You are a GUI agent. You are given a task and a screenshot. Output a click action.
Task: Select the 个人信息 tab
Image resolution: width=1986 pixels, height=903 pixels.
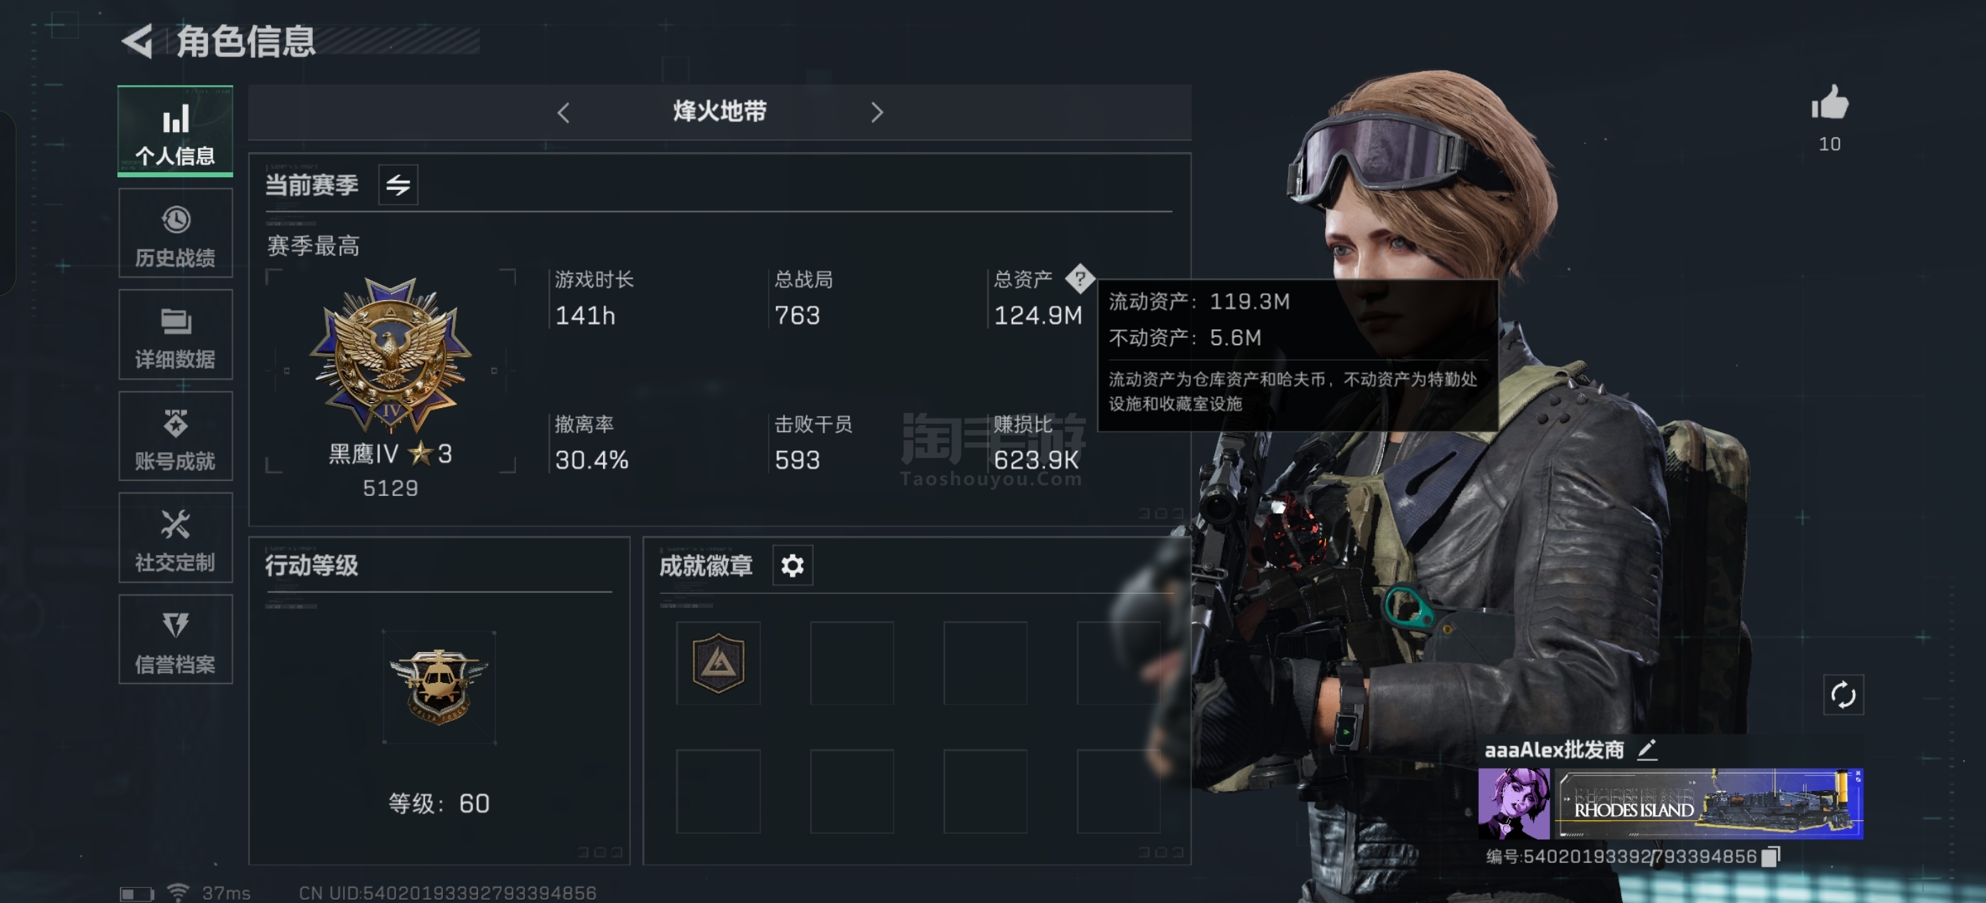[x=176, y=131]
